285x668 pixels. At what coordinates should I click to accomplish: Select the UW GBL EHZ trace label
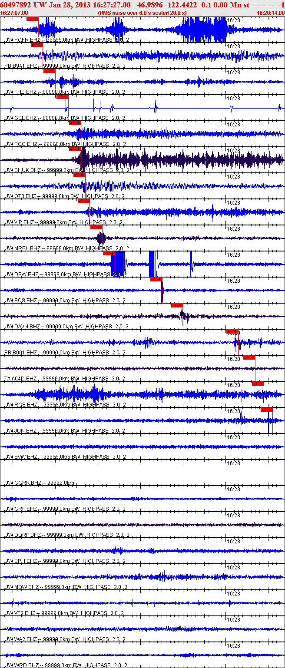point(65,118)
